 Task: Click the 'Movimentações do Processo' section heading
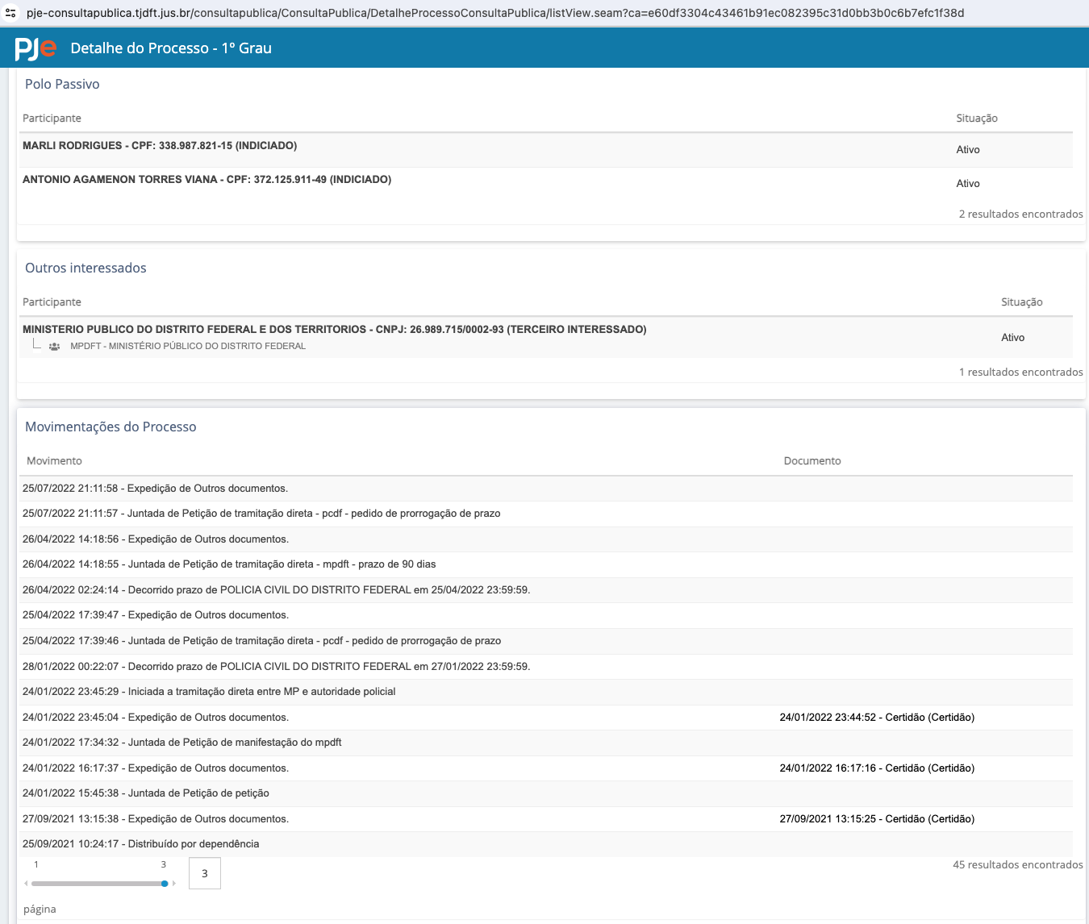click(111, 427)
